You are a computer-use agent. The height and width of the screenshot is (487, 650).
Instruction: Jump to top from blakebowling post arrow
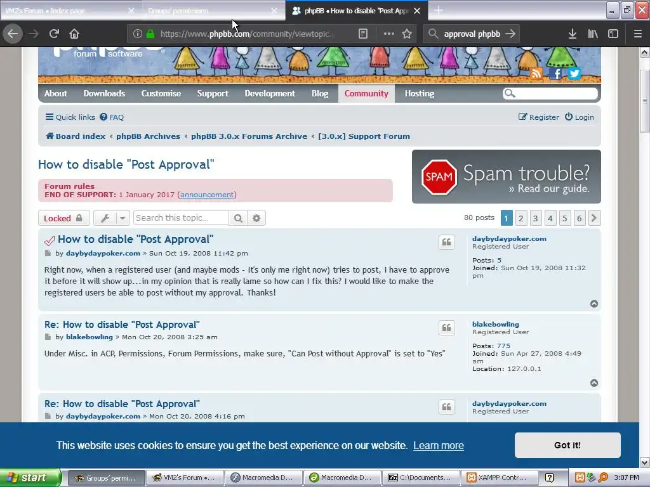point(594,383)
